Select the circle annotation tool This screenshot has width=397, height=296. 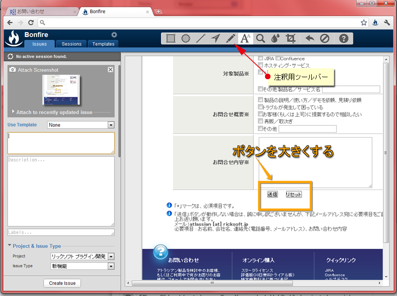coord(186,39)
